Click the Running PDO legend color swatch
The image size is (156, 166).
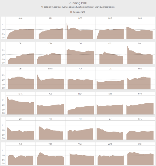[x=71, y=12]
